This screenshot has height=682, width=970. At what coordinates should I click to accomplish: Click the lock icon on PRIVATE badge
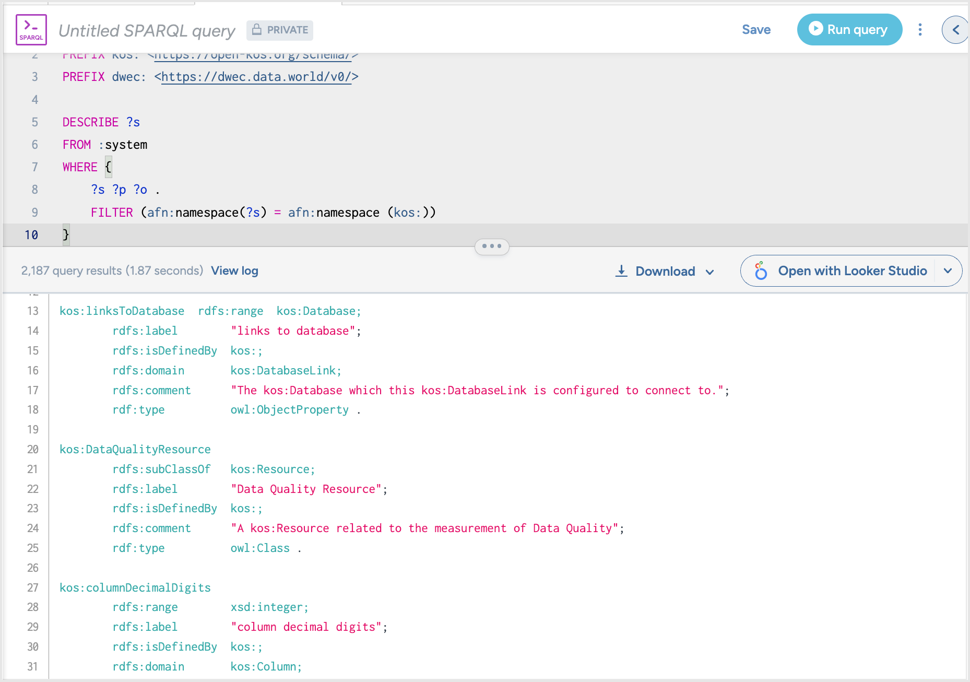click(257, 30)
